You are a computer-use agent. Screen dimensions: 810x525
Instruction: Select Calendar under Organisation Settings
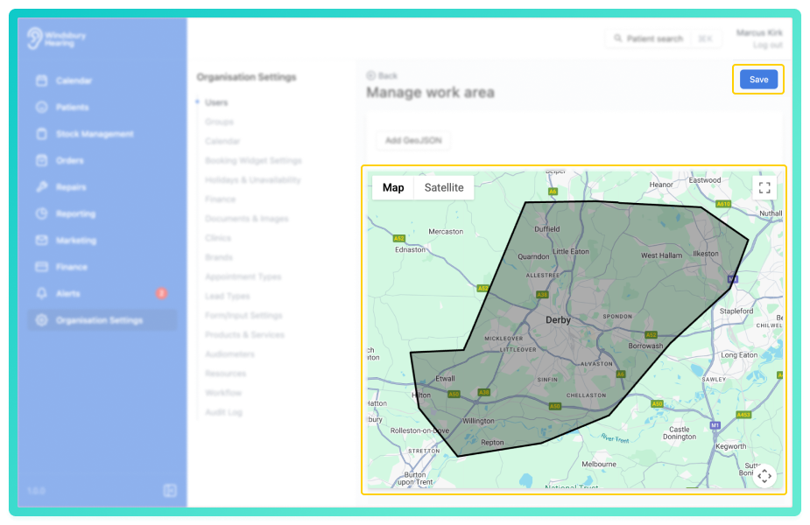(x=222, y=141)
